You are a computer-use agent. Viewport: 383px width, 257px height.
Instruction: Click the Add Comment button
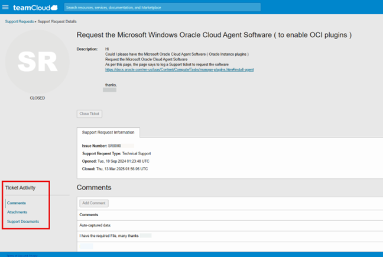coord(94,203)
